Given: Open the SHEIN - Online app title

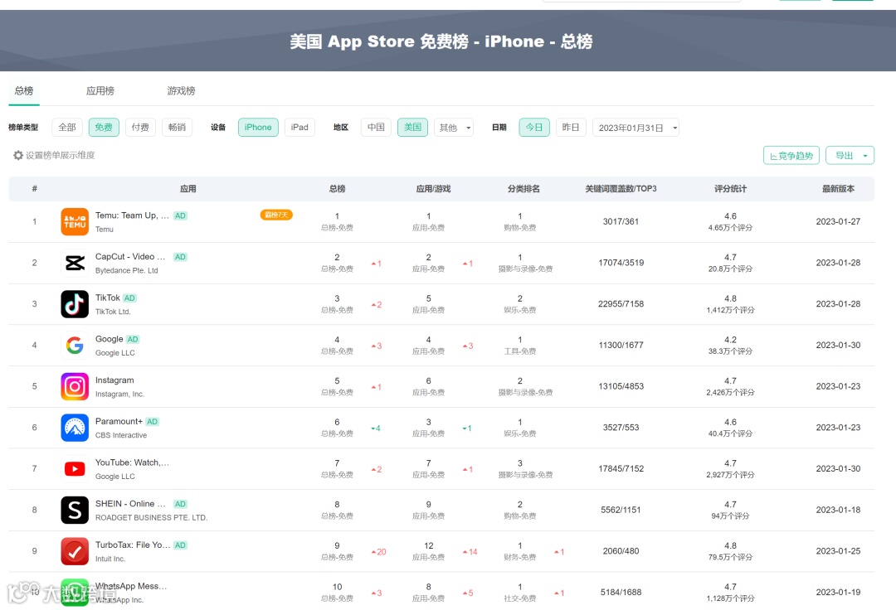Looking at the screenshot, I should pos(130,504).
